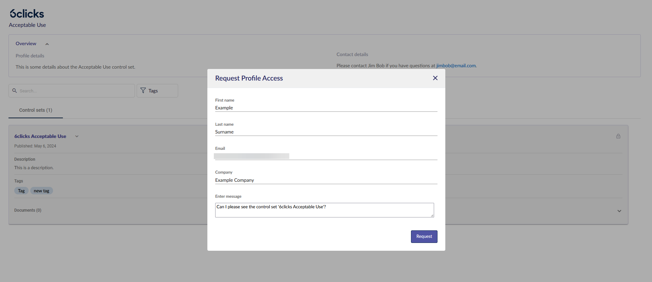The image size is (652, 282).
Task: Click the Search box
Action: click(x=72, y=91)
